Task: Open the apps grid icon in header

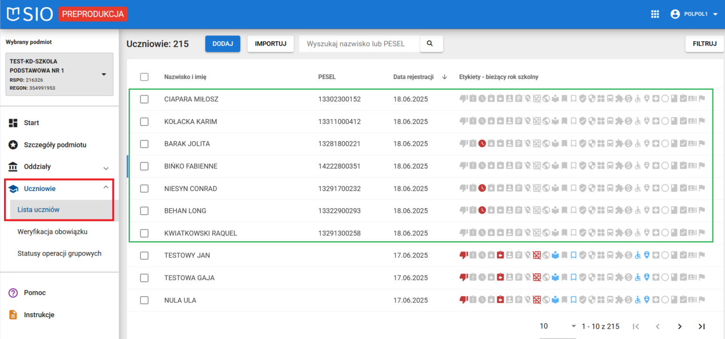Action: click(x=655, y=14)
